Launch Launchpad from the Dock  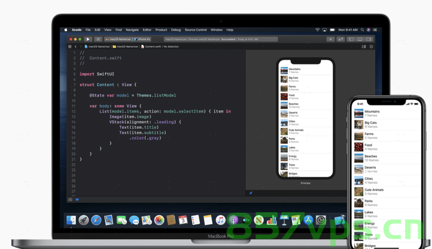coord(84,220)
